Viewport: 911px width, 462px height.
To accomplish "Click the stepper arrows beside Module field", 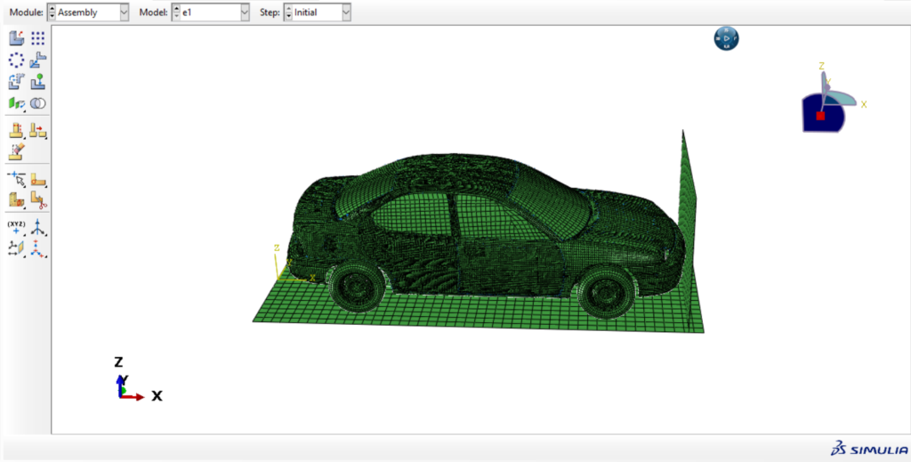I will 51,12.
